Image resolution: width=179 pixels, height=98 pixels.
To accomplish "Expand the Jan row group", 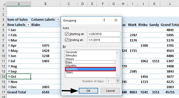I will click(x=9, y=30).
